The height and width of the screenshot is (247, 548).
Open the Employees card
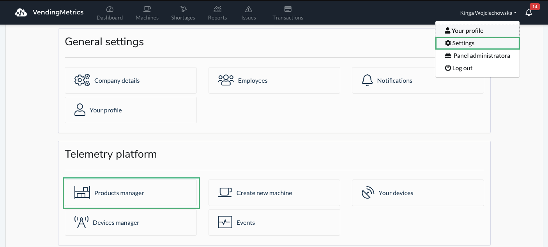[x=274, y=80]
